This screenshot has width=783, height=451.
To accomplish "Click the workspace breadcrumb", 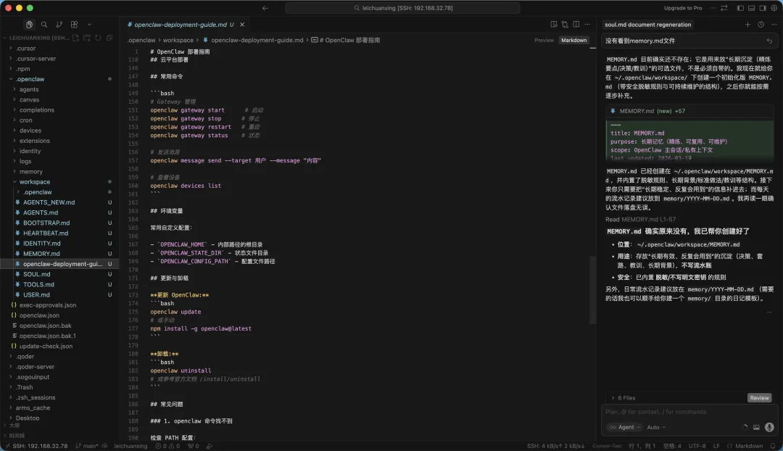I will 178,41.
